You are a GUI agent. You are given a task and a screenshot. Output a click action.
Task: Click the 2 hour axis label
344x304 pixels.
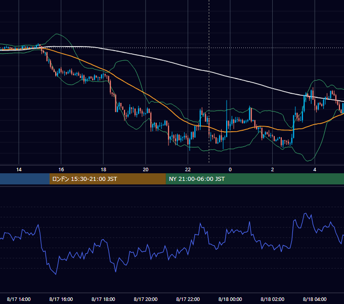(x=272, y=170)
